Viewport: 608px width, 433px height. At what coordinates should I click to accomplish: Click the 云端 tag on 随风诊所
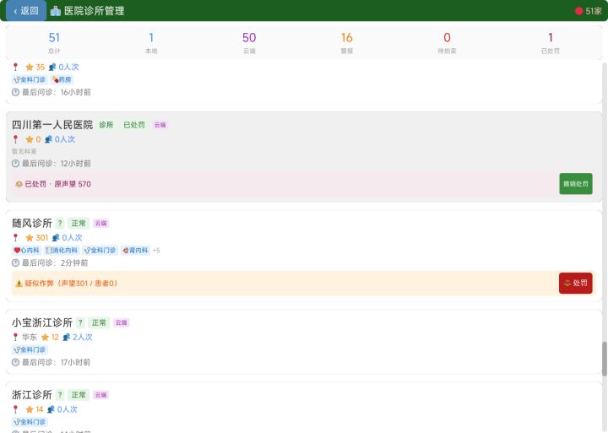(x=100, y=224)
